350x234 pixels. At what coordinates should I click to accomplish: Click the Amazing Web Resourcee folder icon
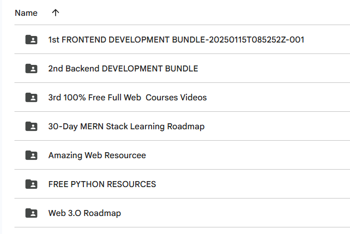pyautogui.click(x=31, y=155)
